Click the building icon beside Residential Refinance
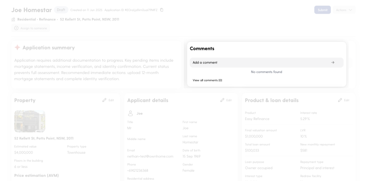The height and width of the screenshot is (181, 367). click(x=13, y=19)
